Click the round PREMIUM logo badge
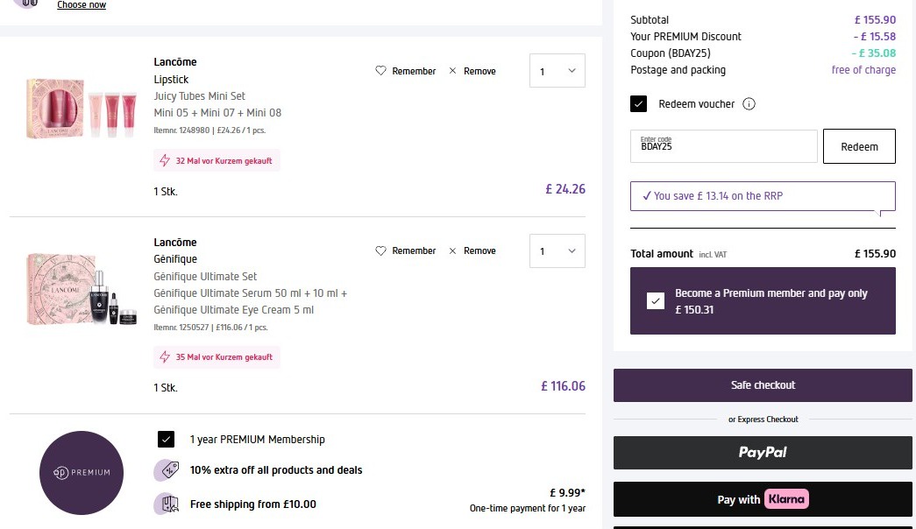This screenshot has width=916, height=529. pyautogui.click(x=82, y=472)
